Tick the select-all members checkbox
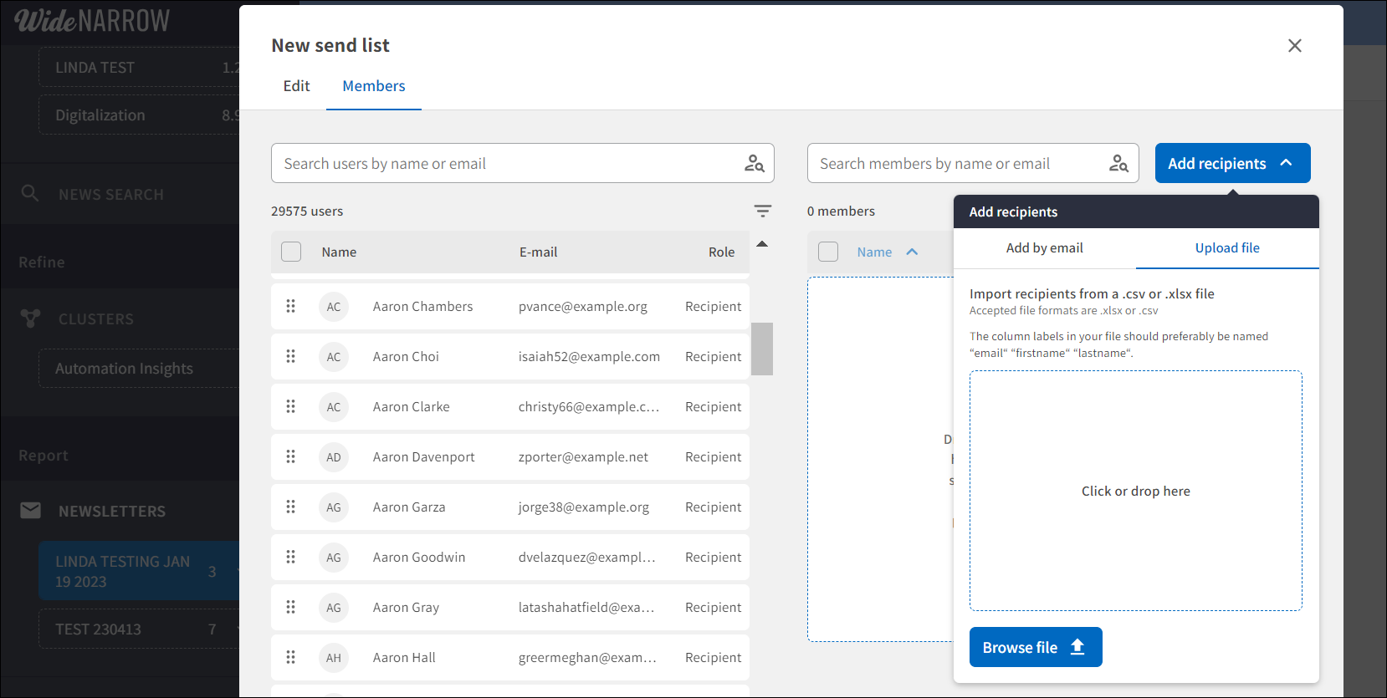1387x698 pixels. pyautogui.click(x=828, y=252)
